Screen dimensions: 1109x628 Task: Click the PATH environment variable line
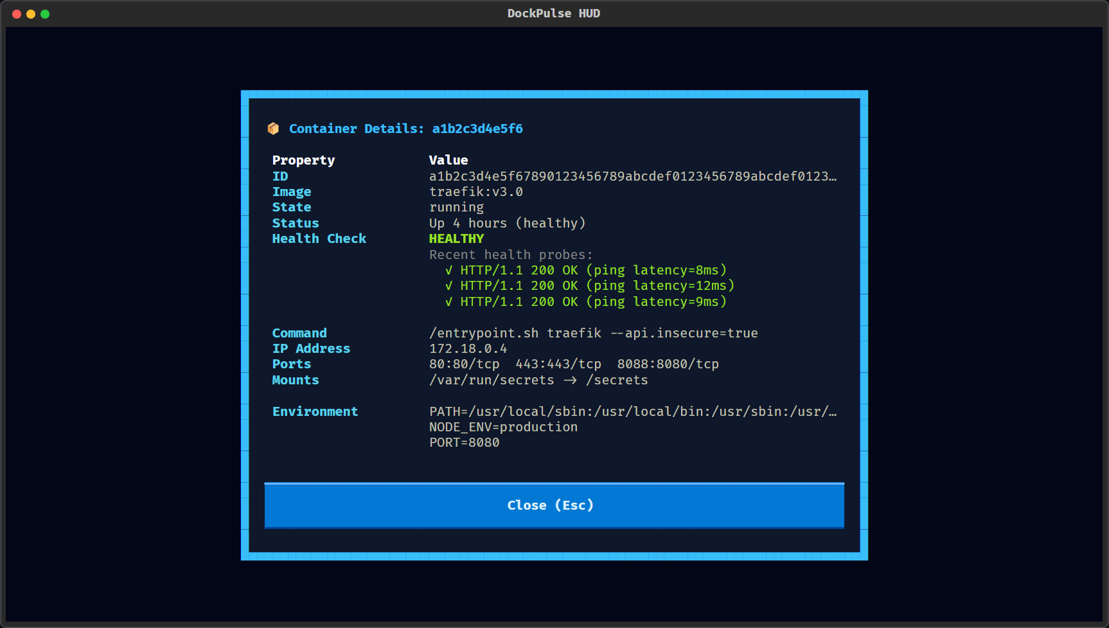pyautogui.click(x=633, y=411)
